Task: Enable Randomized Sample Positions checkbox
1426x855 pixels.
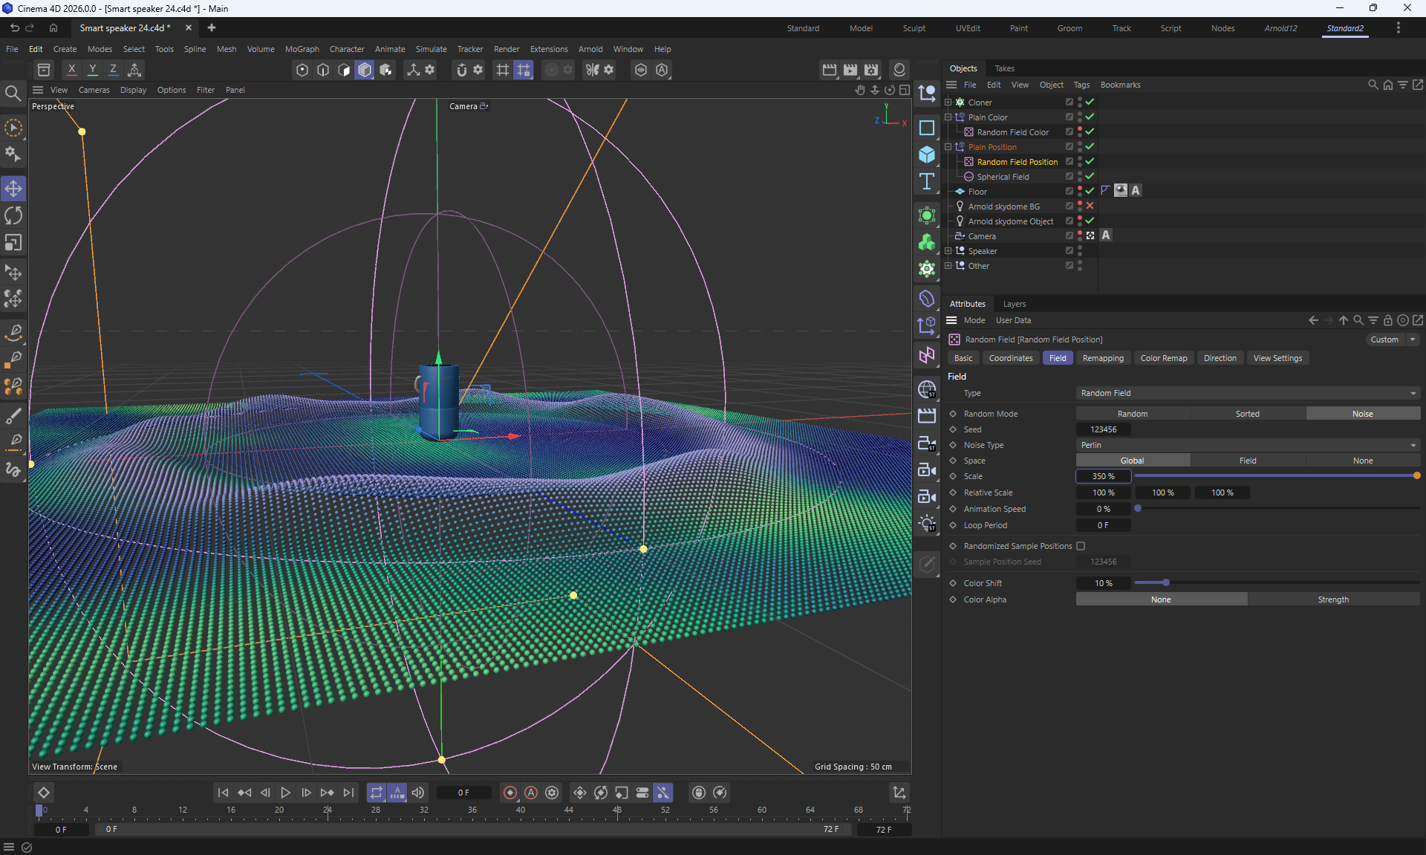Action: click(1081, 546)
